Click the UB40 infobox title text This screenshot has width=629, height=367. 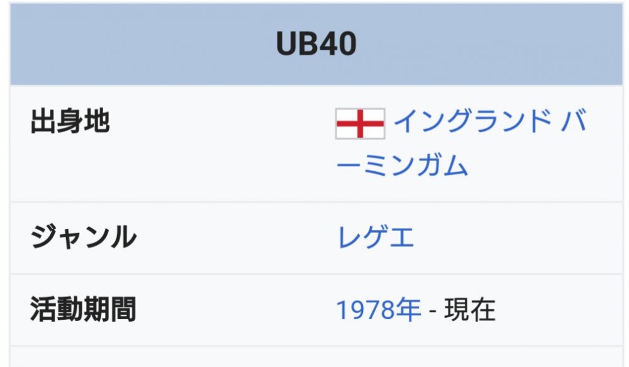point(316,43)
